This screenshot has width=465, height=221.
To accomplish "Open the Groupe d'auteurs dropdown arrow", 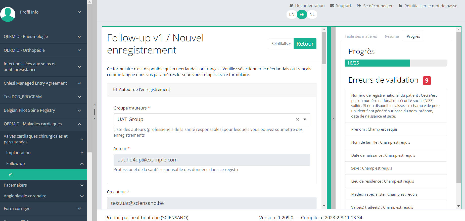I will tap(305, 119).
